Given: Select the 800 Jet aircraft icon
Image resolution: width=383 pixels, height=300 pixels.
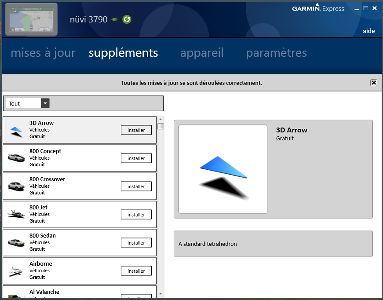Looking at the screenshot, I should tap(16, 214).
